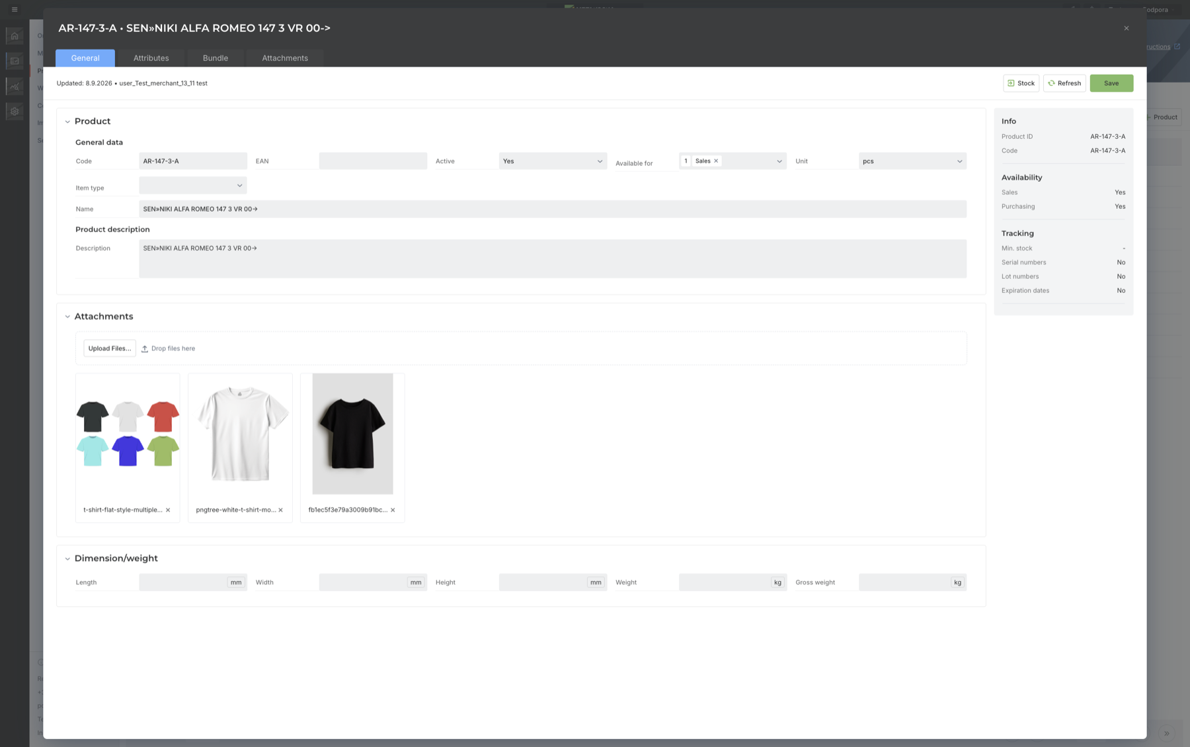Open the Attachments tab
1190x747 pixels.
point(285,58)
